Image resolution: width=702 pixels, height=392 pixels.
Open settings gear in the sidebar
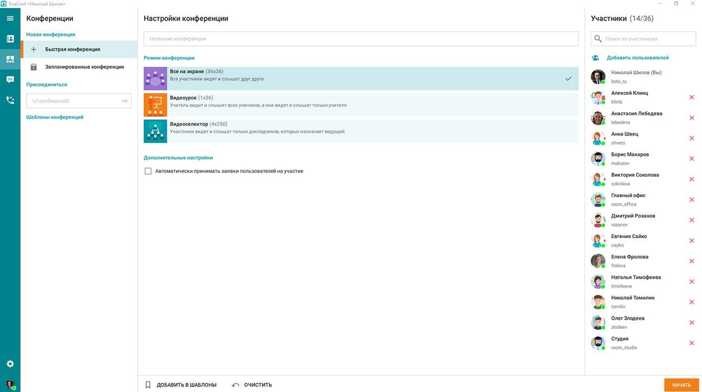(x=10, y=364)
